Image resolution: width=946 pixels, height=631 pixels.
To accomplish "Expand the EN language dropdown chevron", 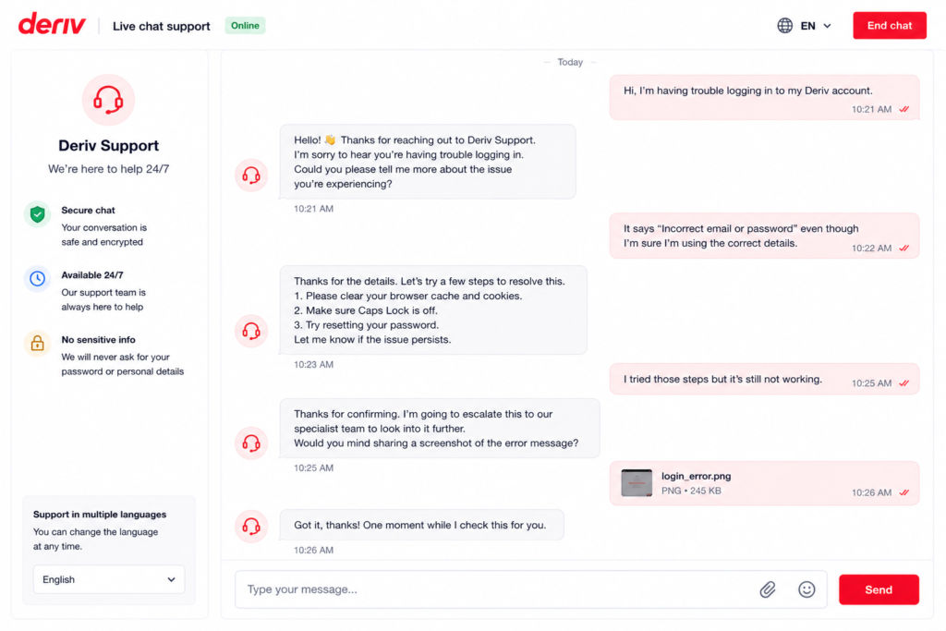I will (827, 26).
